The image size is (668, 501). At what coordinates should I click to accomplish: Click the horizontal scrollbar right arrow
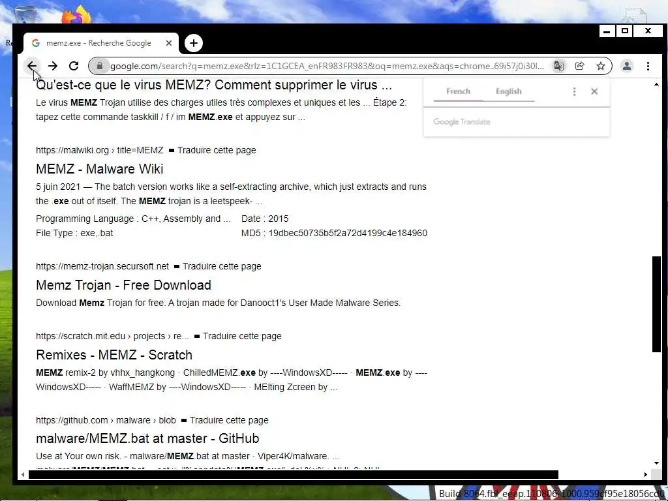646,474
